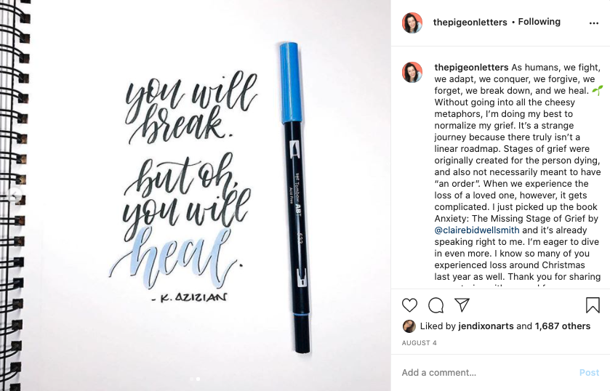
Task: Submit comment with Post button
Action: (589, 372)
